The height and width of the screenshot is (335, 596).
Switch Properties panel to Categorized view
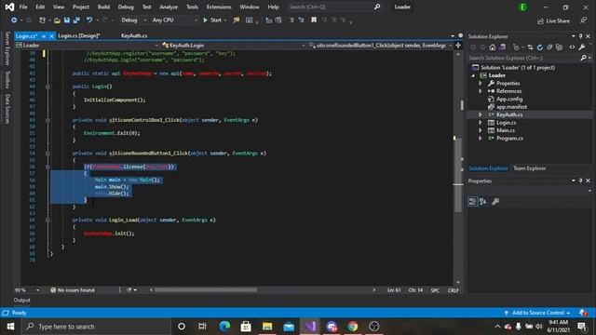coord(472,202)
